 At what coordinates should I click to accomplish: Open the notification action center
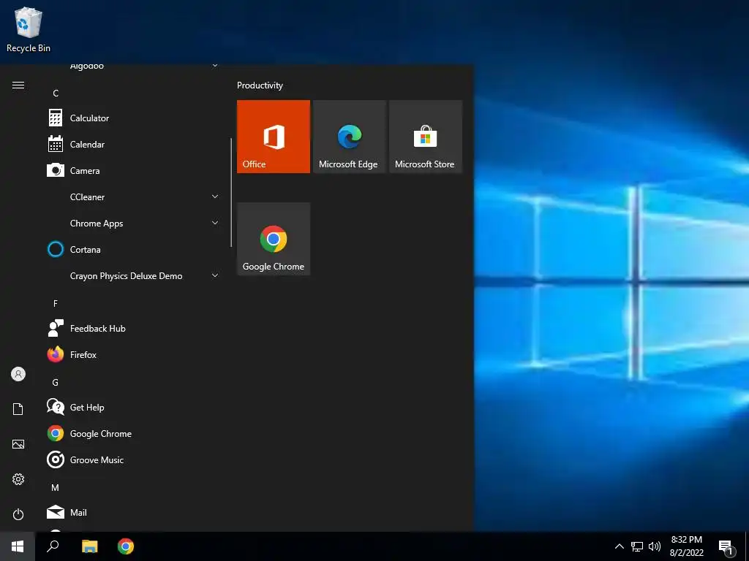click(726, 547)
